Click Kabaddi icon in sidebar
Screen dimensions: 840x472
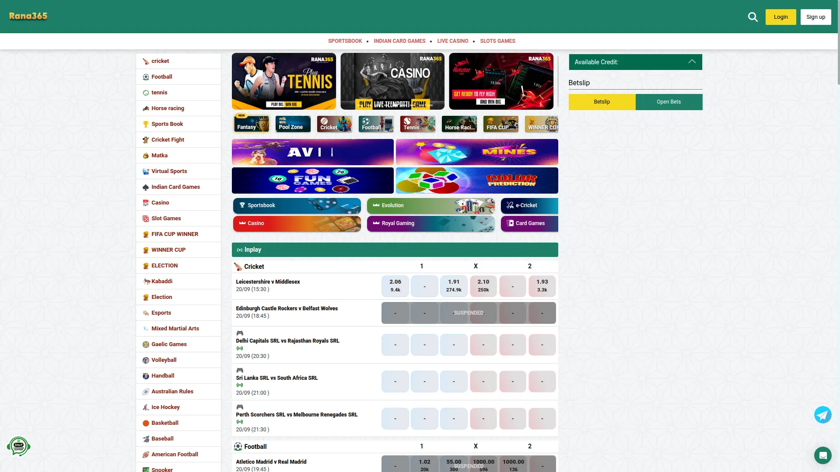click(146, 281)
